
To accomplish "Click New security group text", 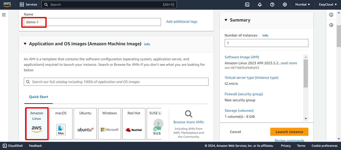I will pyautogui.click(x=240, y=100).
